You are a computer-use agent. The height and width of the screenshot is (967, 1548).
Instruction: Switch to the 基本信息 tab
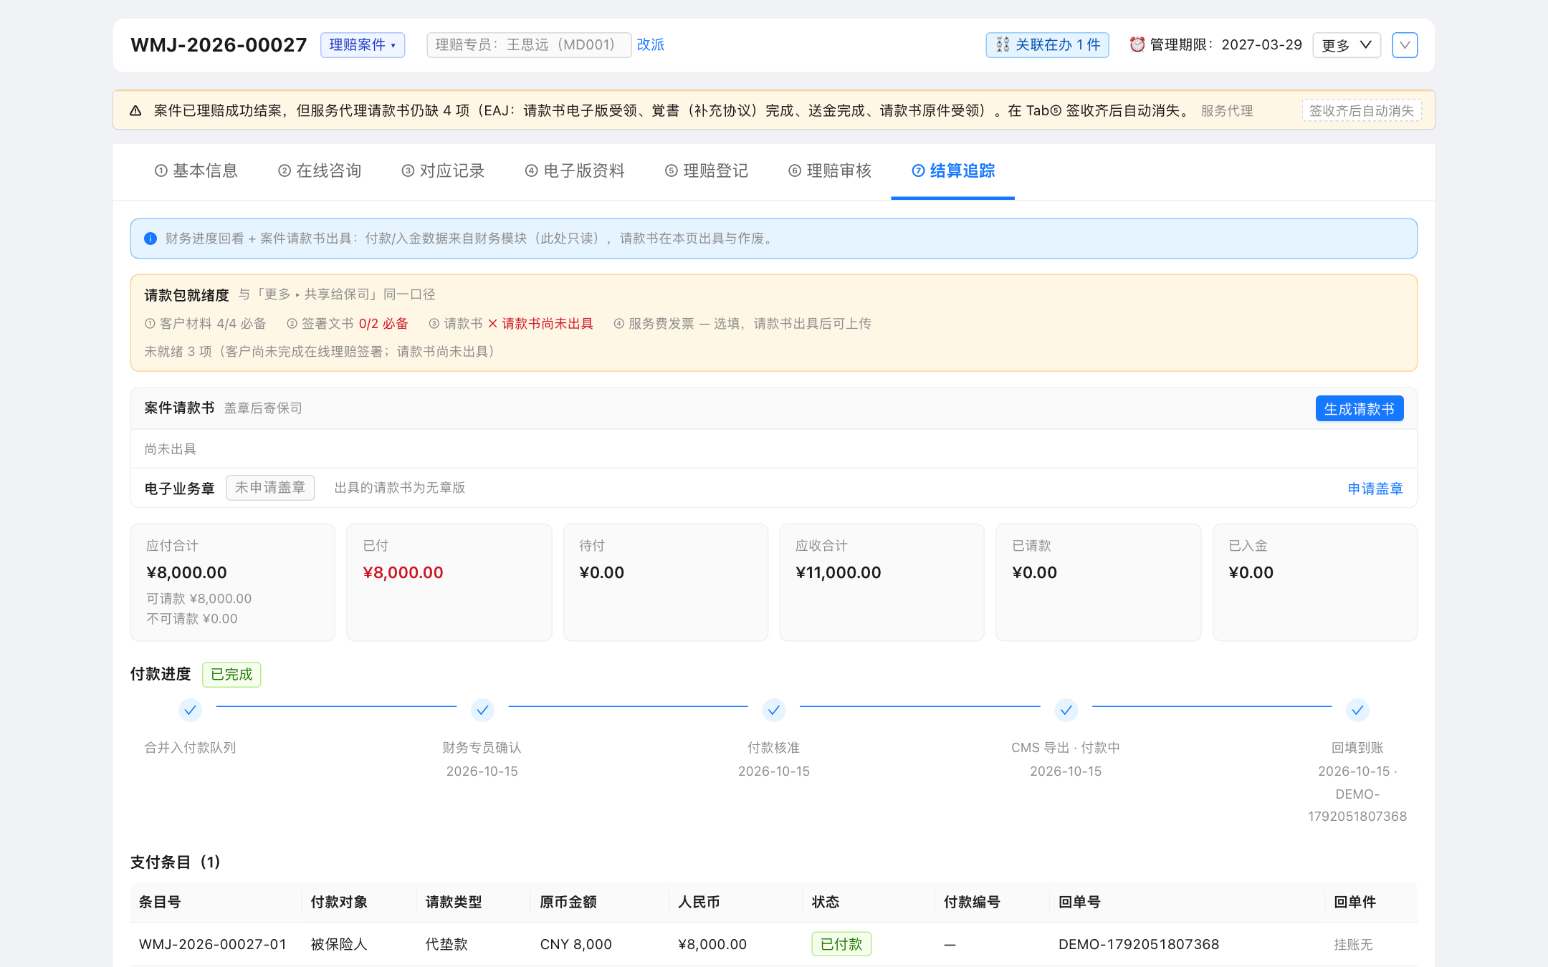tap(196, 170)
